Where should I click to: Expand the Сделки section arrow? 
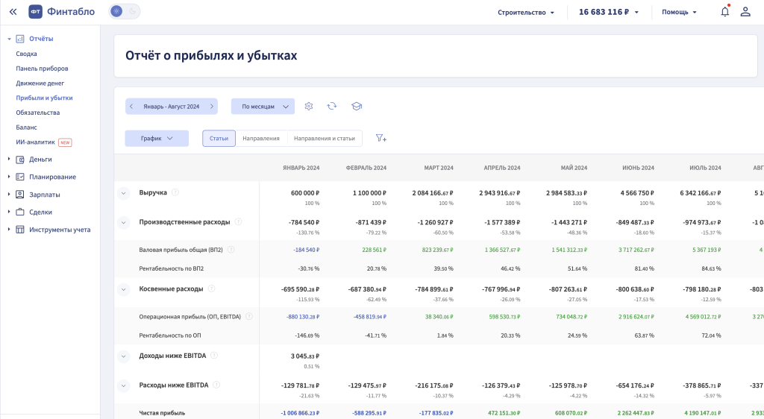click(x=9, y=212)
